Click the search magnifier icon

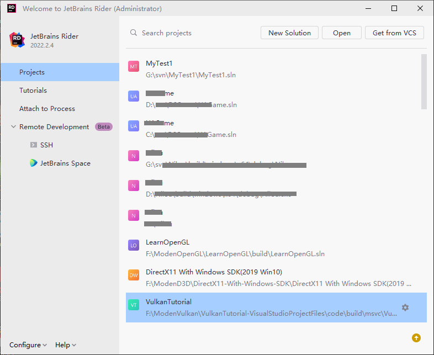134,33
